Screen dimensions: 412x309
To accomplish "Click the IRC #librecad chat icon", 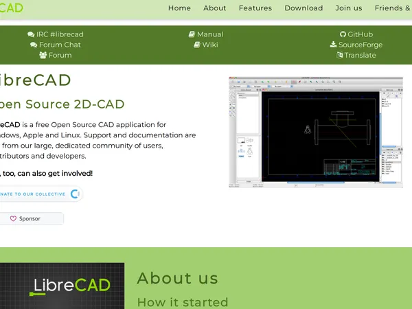I will 31,34.
